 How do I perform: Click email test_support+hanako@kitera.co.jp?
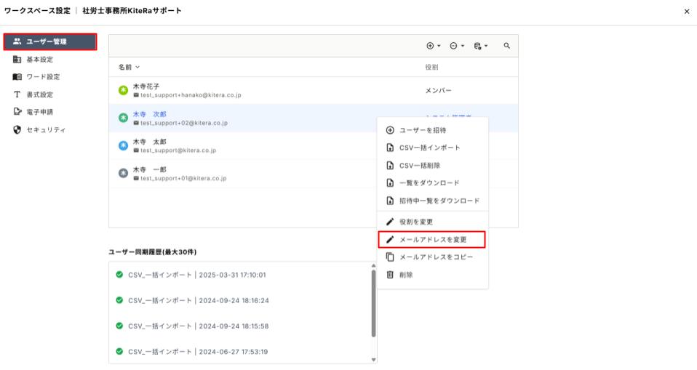click(191, 95)
